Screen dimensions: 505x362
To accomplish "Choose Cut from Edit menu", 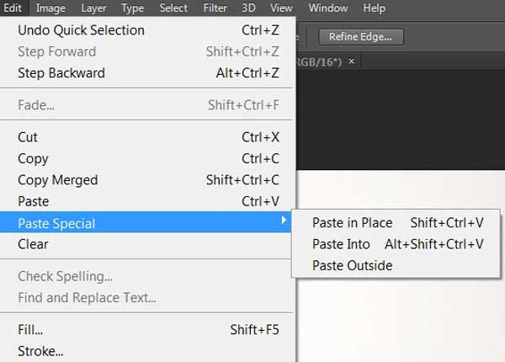I will tap(28, 137).
